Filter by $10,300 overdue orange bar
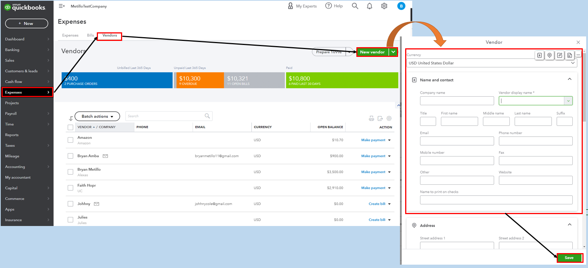Screen dimensions: 588x268 click(200, 80)
